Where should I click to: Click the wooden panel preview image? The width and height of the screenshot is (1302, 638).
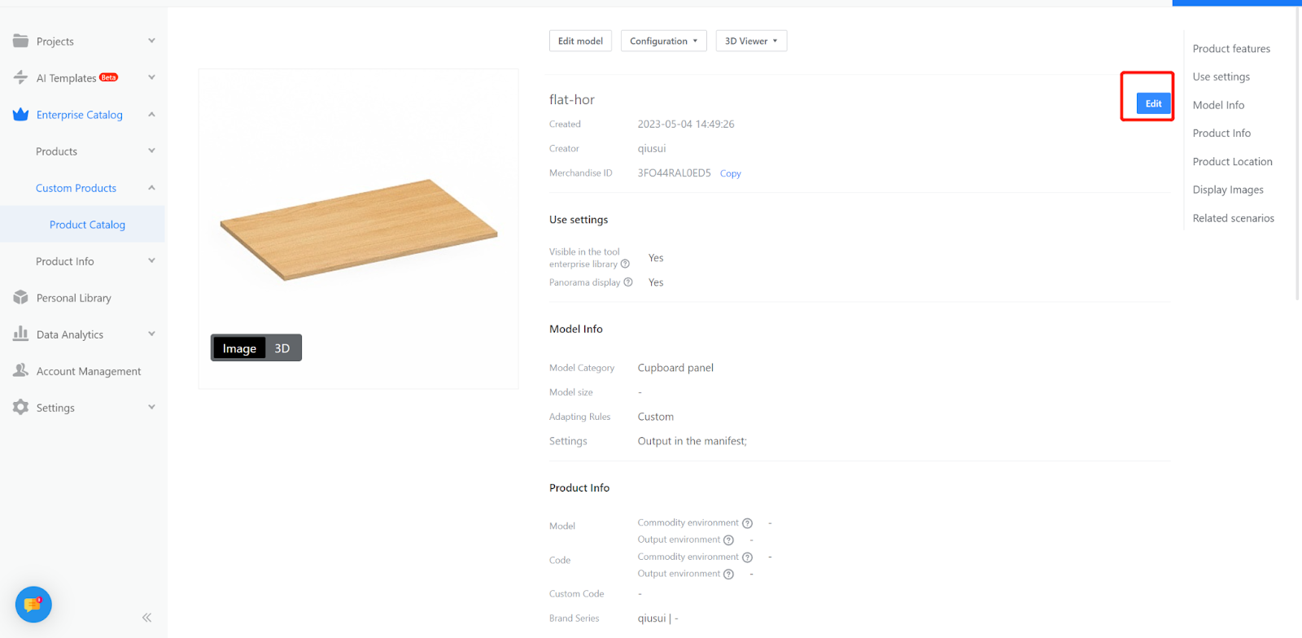coord(358,229)
